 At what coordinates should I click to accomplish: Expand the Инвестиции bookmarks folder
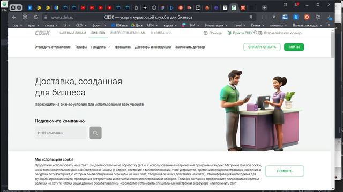216,25
